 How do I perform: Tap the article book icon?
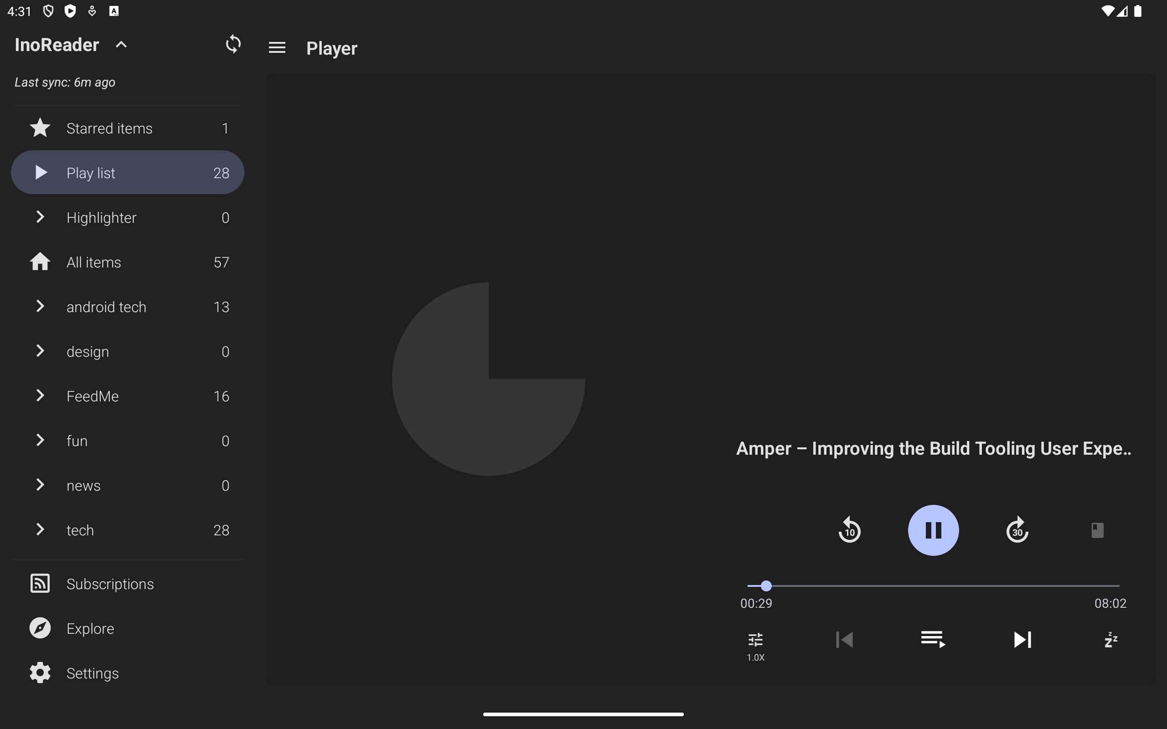click(1097, 530)
